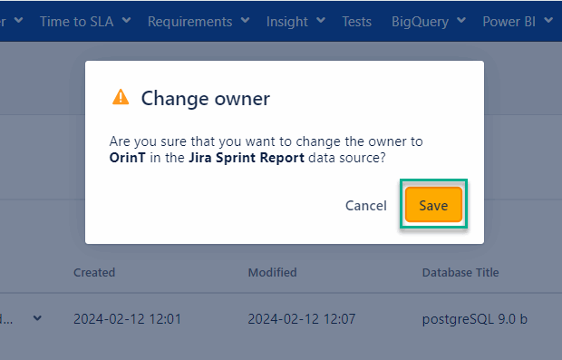Click the OrinT owner name in the dialog
The image size is (562, 360).
click(x=128, y=158)
